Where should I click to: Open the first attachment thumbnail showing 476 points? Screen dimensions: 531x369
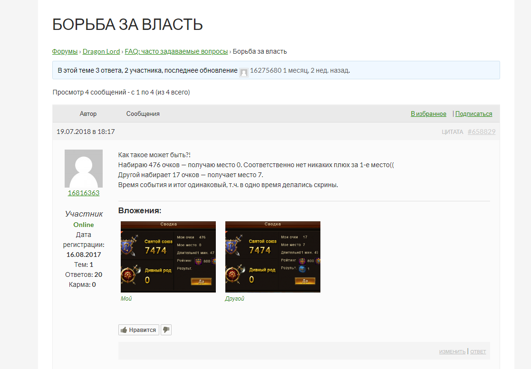(x=168, y=256)
